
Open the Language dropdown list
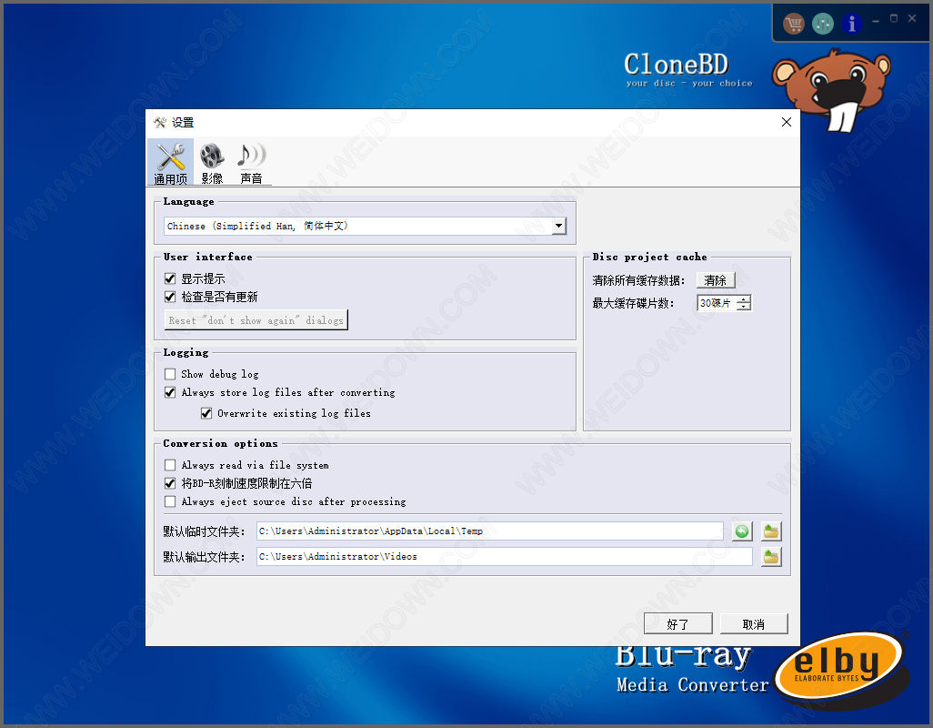click(558, 226)
